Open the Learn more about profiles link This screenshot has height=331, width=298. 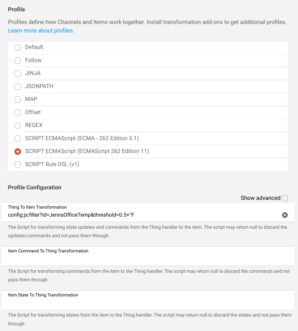41,31
